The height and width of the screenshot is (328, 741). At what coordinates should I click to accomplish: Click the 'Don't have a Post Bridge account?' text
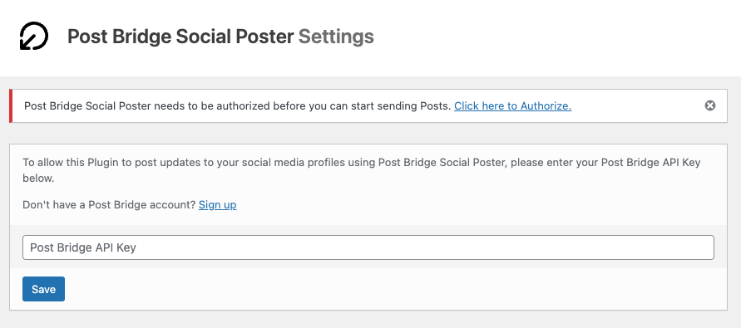point(109,205)
